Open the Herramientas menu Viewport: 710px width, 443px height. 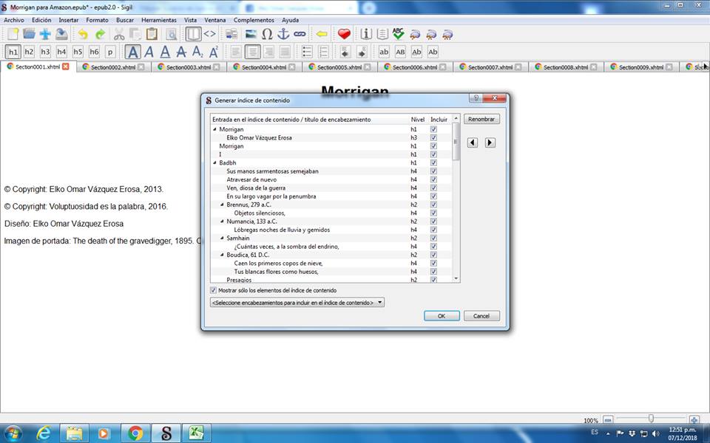158,20
